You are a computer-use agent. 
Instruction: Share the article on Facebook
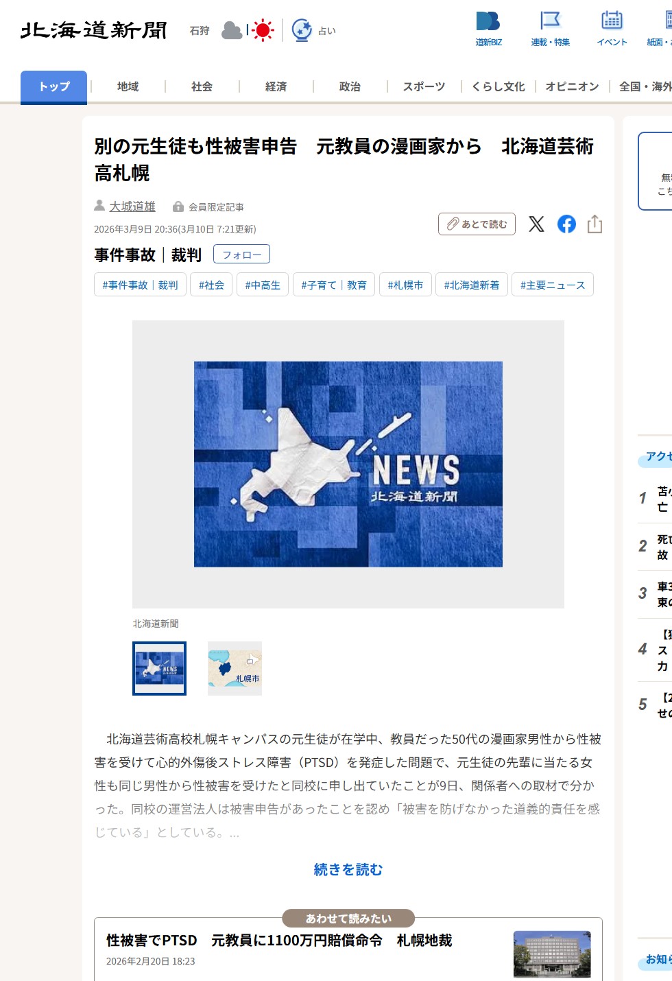(x=566, y=224)
